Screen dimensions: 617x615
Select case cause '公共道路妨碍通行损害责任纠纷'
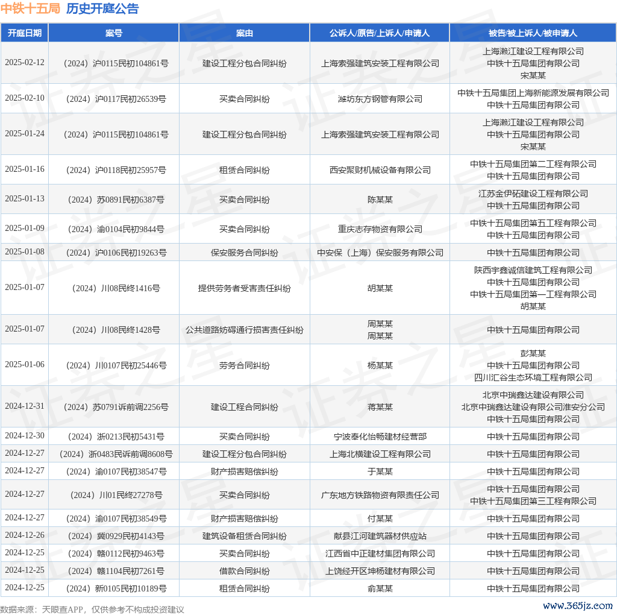click(x=245, y=330)
